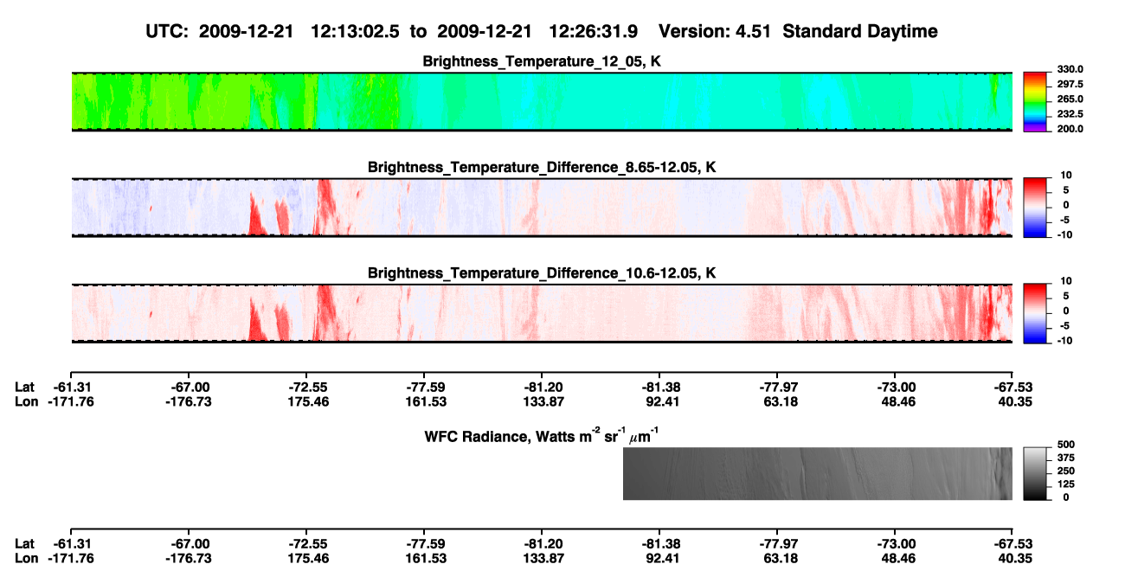Click upper axis latitude value -61.31
Screen dimensions: 1125x577
coord(73,387)
